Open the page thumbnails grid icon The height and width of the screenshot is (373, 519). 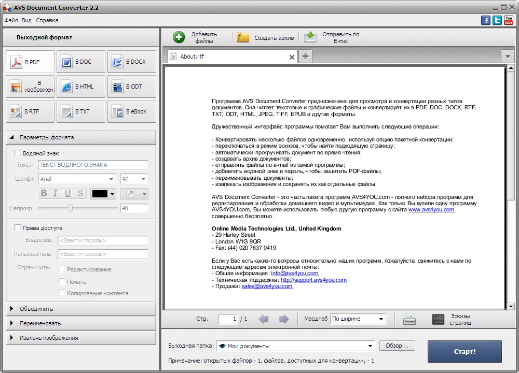pos(439,319)
